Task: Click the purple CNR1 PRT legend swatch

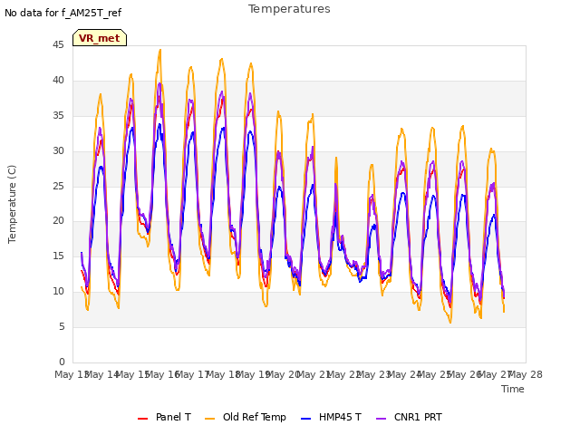Action: tap(381, 419)
